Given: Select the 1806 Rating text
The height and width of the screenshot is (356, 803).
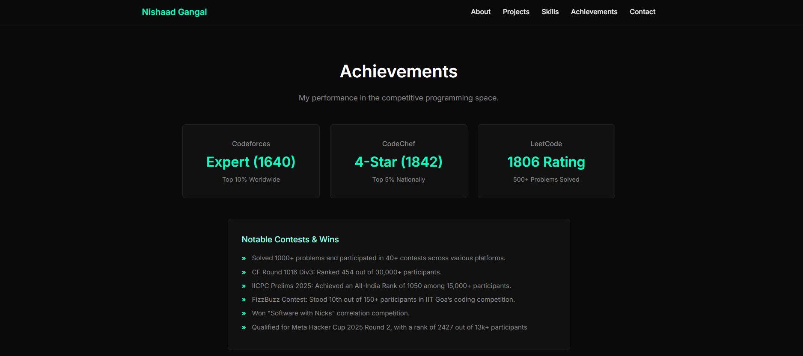Looking at the screenshot, I should coord(546,162).
